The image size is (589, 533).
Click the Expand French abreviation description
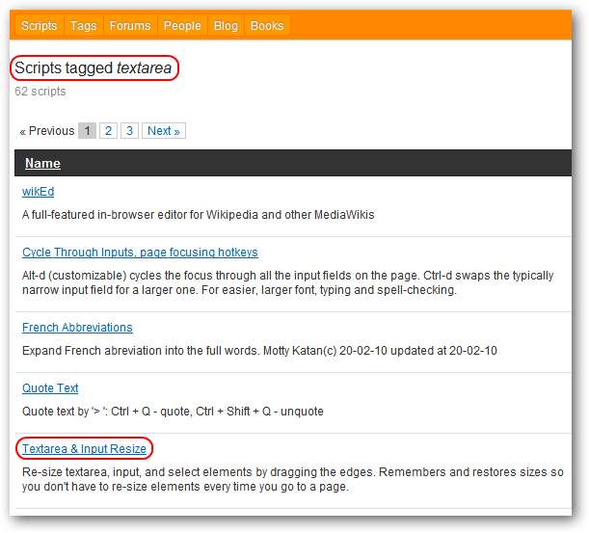point(259,351)
